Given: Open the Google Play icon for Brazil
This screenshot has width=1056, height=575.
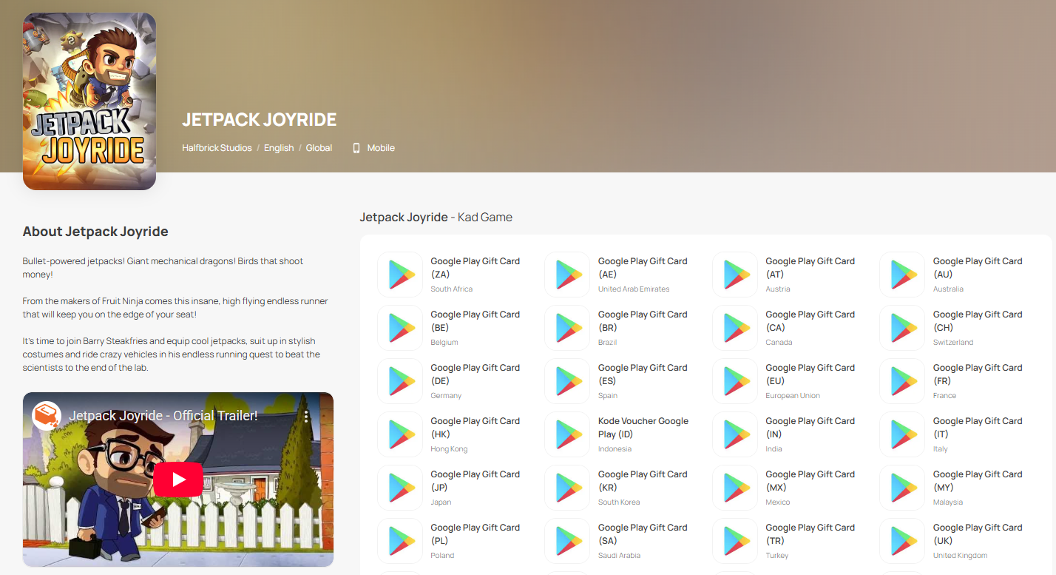Looking at the screenshot, I should (567, 328).
